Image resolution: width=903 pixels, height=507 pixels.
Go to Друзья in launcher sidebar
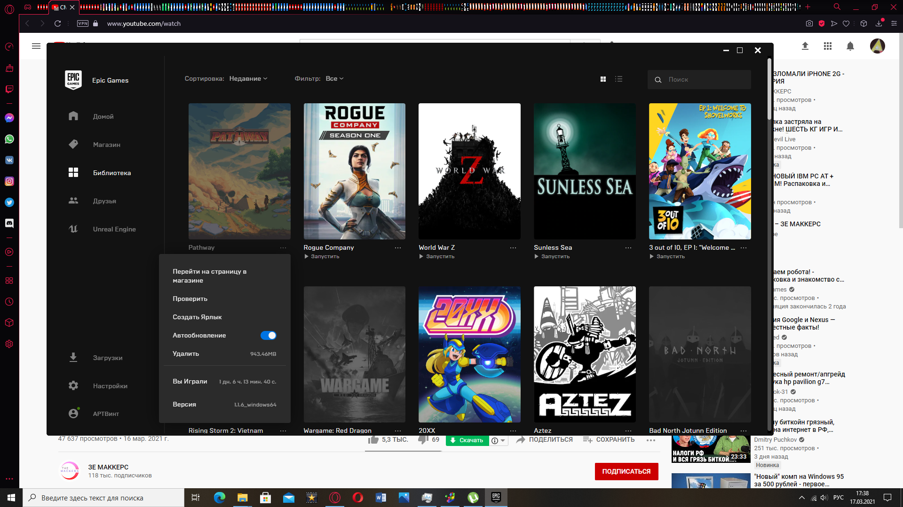[x=104, y=201]
